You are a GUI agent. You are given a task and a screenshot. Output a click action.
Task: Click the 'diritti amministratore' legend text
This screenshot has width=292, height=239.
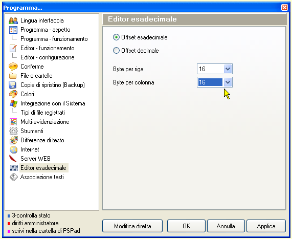[35, 223]
